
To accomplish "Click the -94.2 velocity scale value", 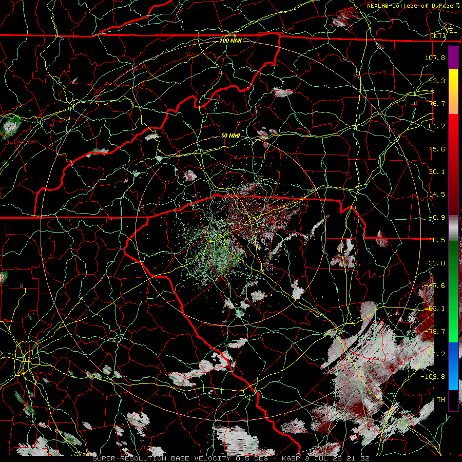I will pyautogui.click(x=435, y=354).
